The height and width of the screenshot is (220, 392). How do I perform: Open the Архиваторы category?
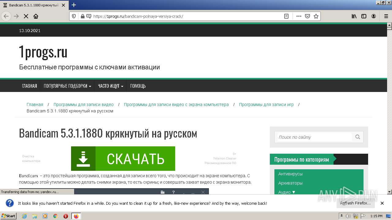290,183
